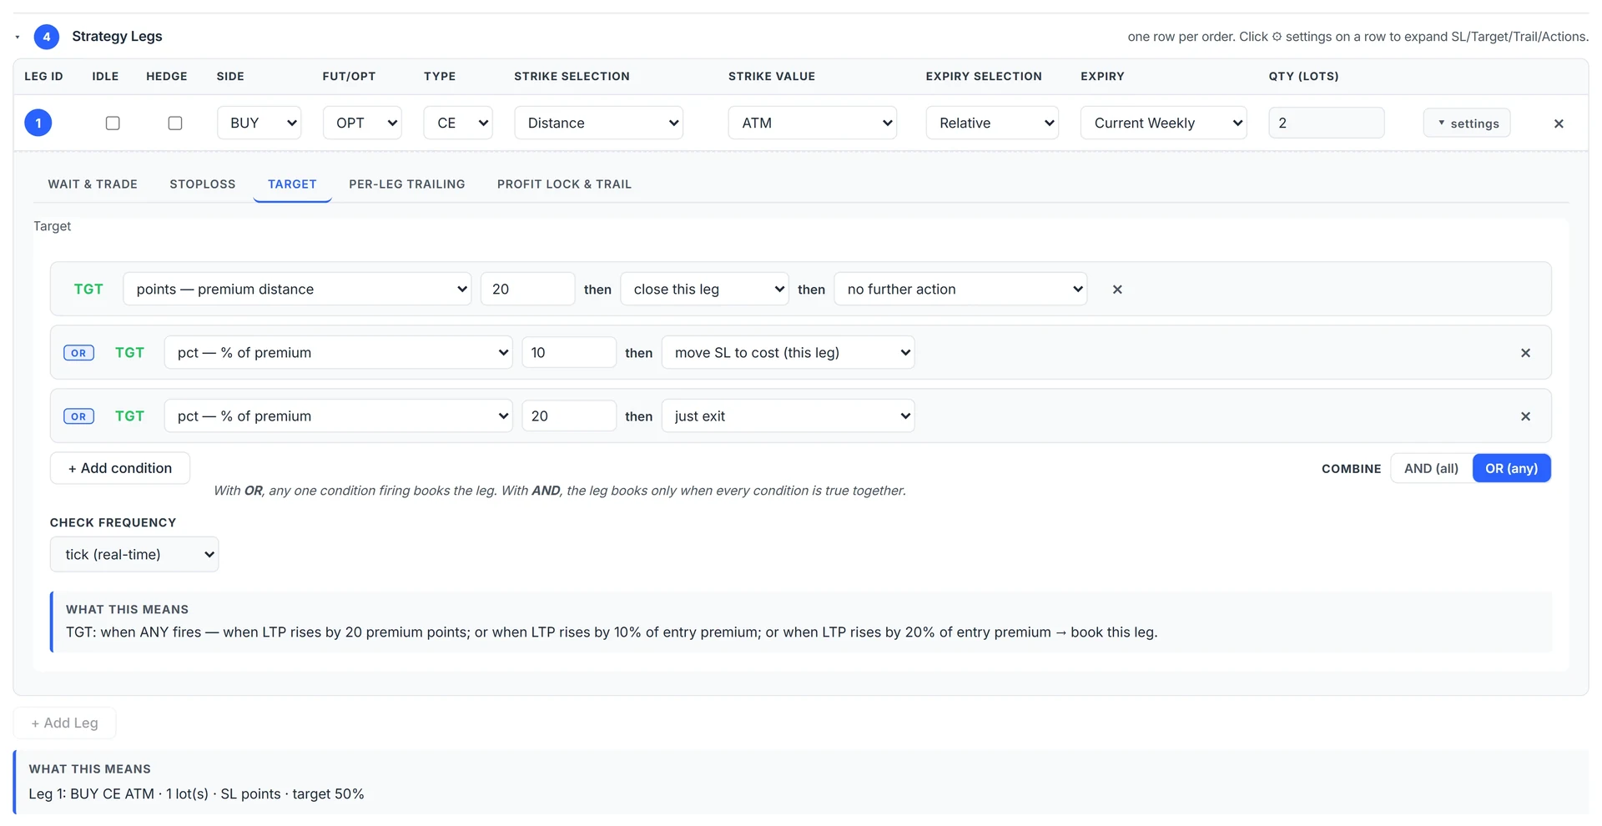This screenshot has width=1602, height=826.
Task: Open Strike Selection dropdown showing Distance
Action: [599, 123]
